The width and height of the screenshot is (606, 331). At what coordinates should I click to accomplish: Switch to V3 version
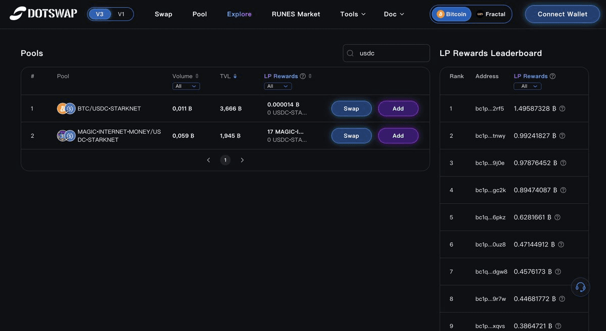(x=100, y=14)
